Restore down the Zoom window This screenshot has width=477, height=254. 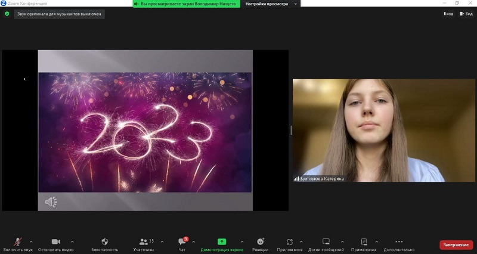(x=457, y=3)
